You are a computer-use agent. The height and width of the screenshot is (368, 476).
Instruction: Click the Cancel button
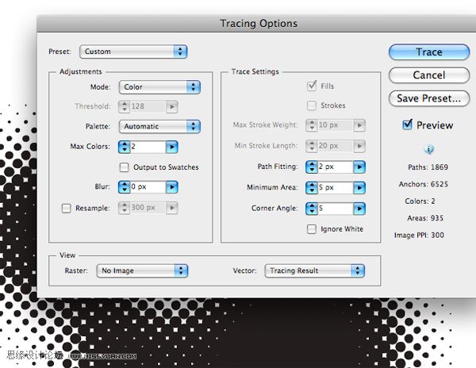pyautogui.click(x=429, y=75)
